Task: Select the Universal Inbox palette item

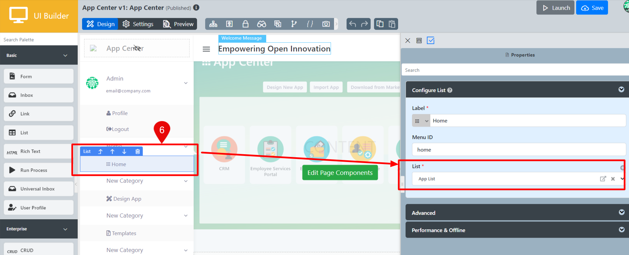Action: [x=39, y=189]
